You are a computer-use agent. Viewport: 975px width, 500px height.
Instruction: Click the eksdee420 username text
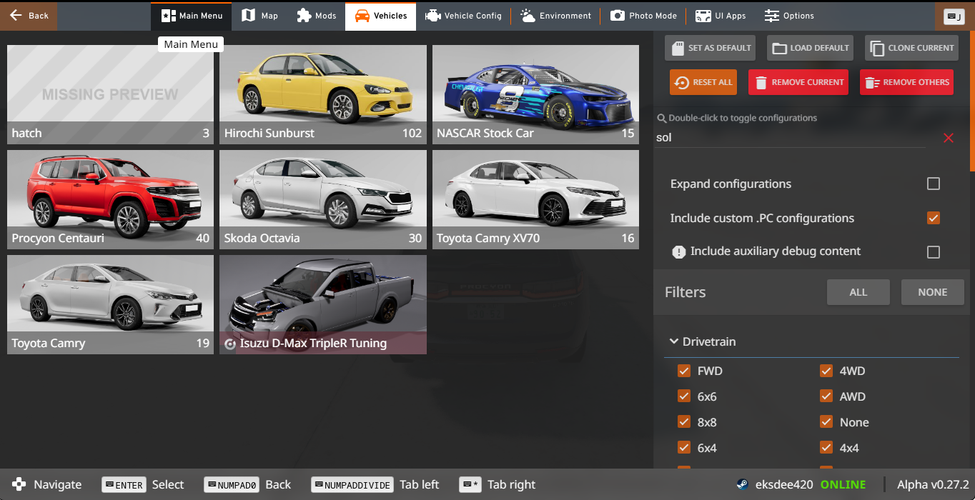(783, 484)
